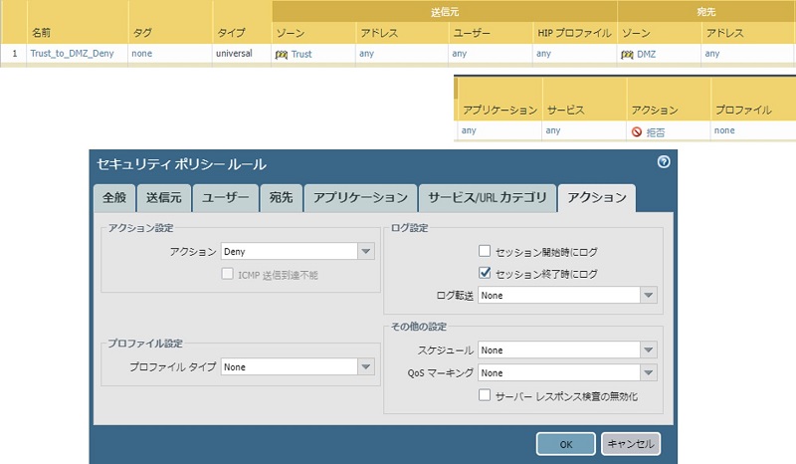Viewport: 796px width, 464px height.
Task: Toggle サーバー レスポンス検査の無効化 checkbox
Action: [x=485, y=395]
